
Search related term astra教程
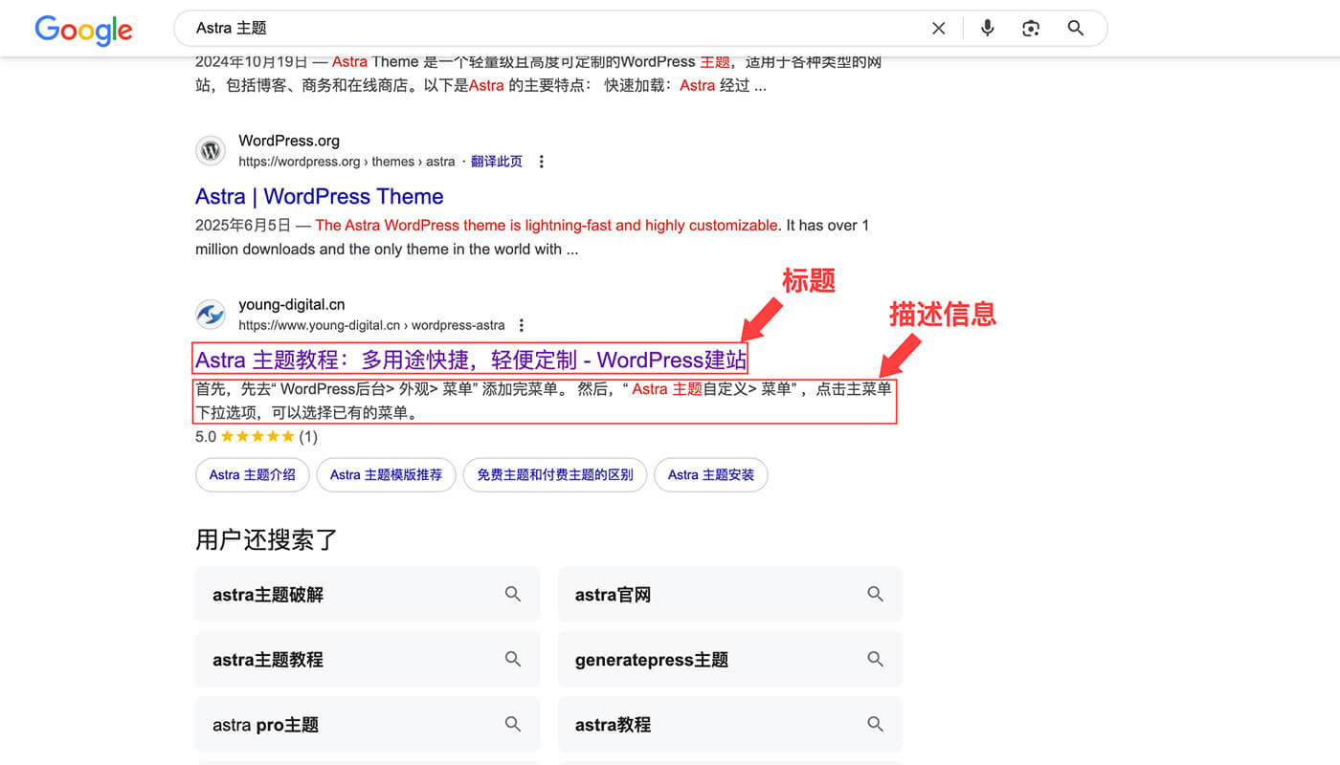(730, 724)
